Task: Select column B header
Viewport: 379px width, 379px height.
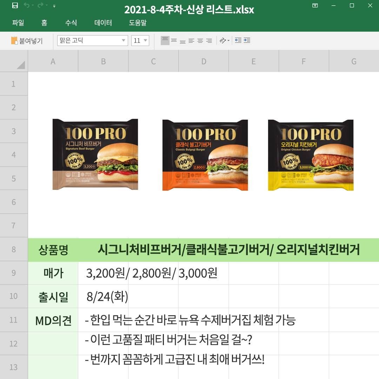Action: 103,61
